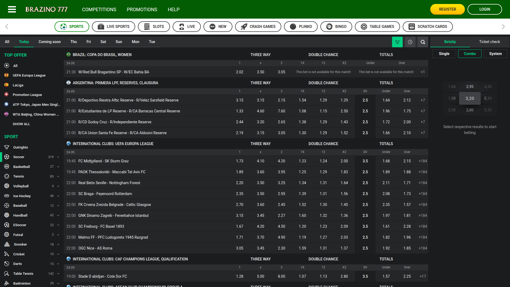The width and height of the screenshot is (510, 287).
Task: Select the Soccer ball sidebar icon
Action: (7, 157)
